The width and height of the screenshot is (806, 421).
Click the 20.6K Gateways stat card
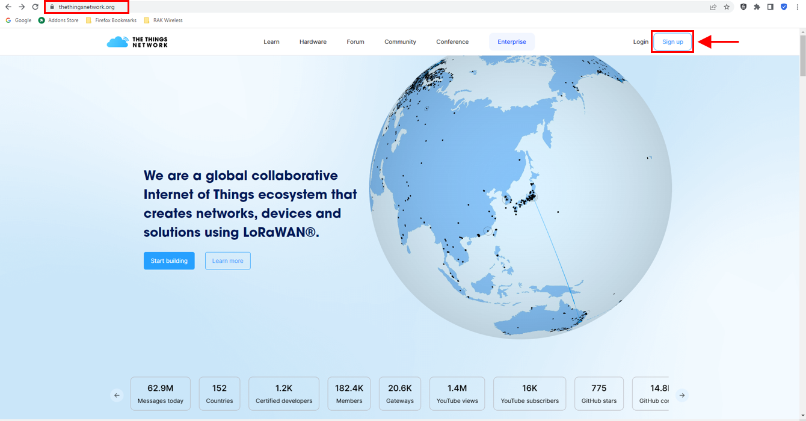tap(400, 394)
